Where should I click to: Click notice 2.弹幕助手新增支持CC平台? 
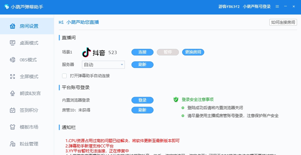[x=89, y=146]
